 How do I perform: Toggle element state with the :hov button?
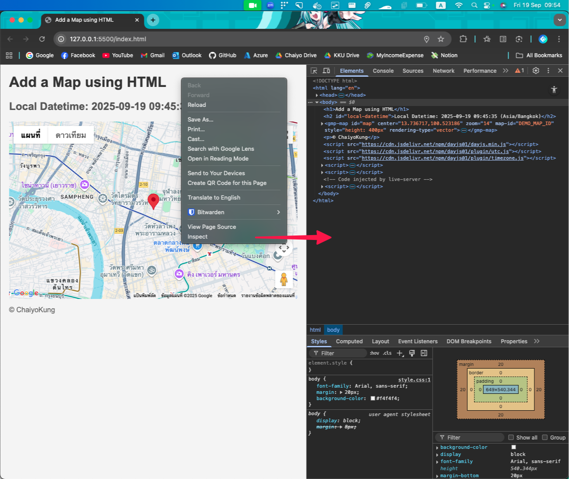(374, 353)
